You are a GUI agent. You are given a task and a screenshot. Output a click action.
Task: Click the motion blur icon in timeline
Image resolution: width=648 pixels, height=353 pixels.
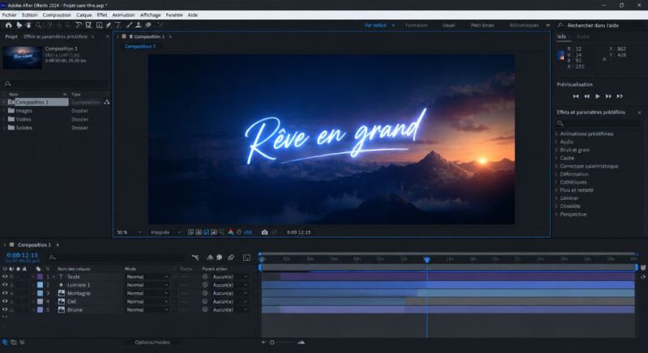click(x=231, y=257)
